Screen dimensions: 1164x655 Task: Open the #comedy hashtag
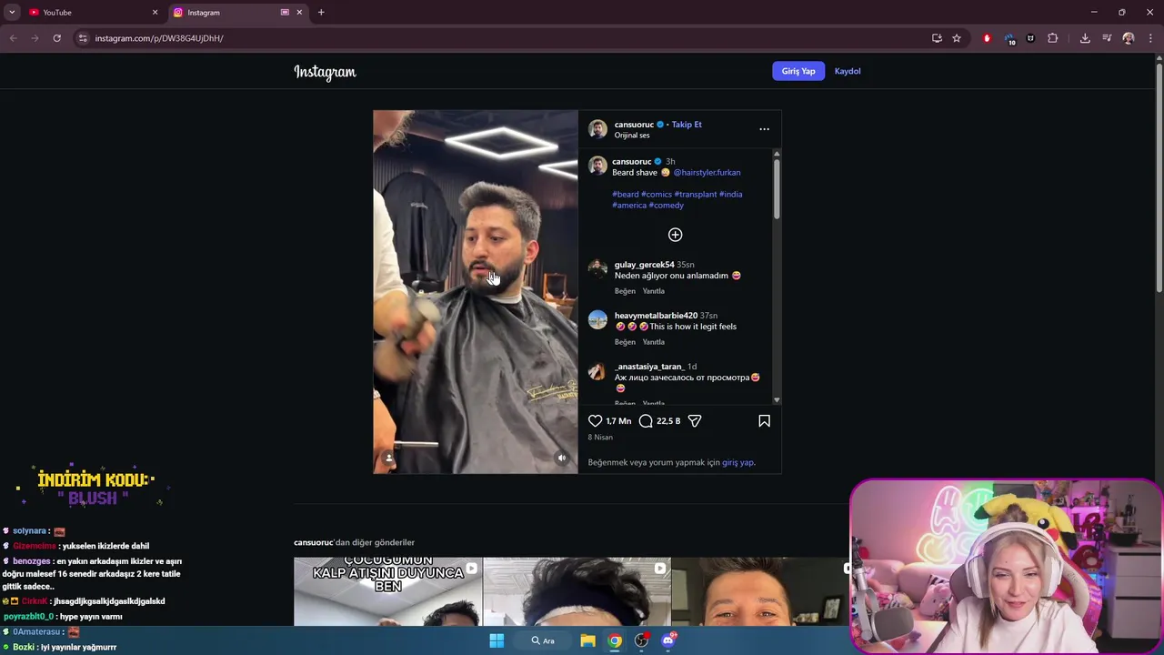(x=667, y=206)
